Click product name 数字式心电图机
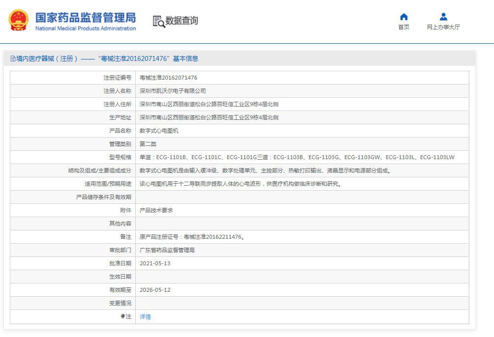494x337 pixels. pos(159,131)
